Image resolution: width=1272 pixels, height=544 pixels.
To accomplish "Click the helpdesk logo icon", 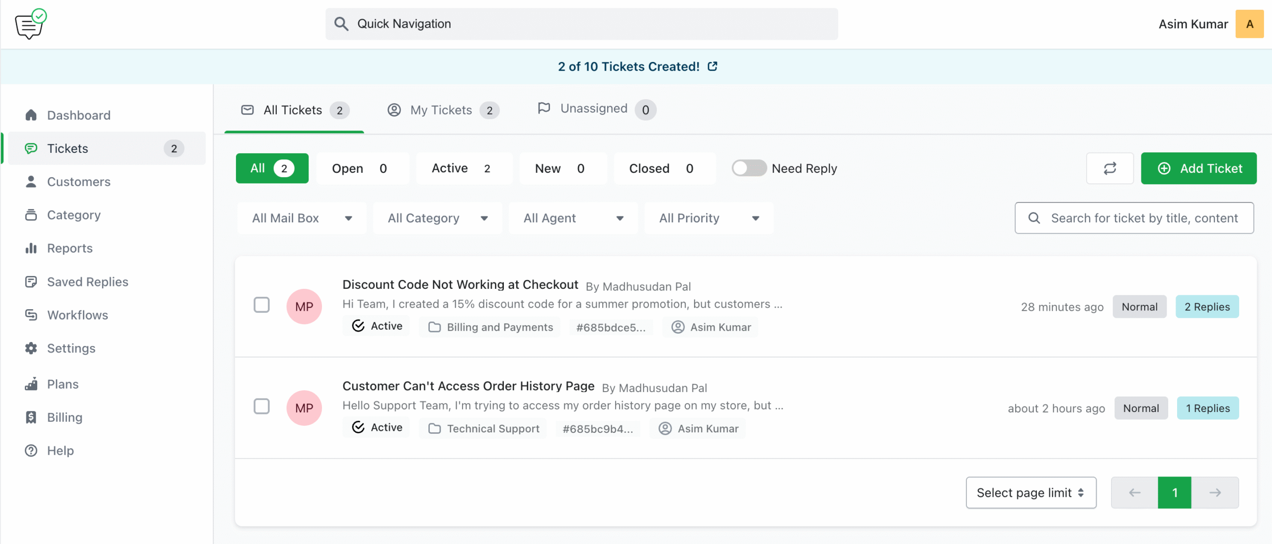I will pos(30,24).
